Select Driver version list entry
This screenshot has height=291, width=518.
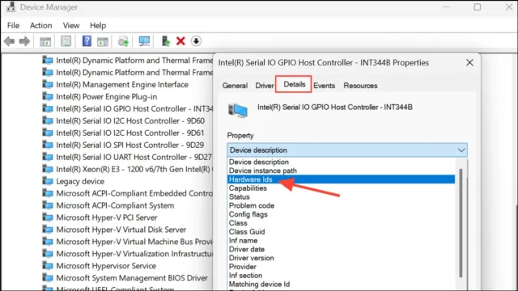(252, 258)
